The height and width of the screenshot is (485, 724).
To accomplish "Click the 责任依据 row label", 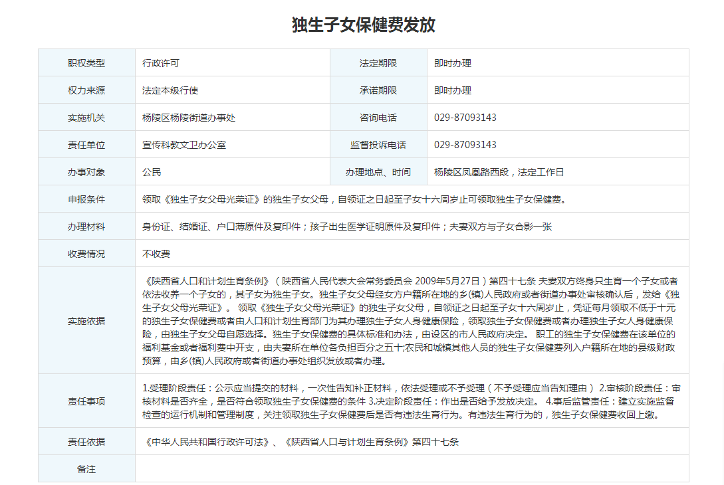I will [x=86, y=442].
